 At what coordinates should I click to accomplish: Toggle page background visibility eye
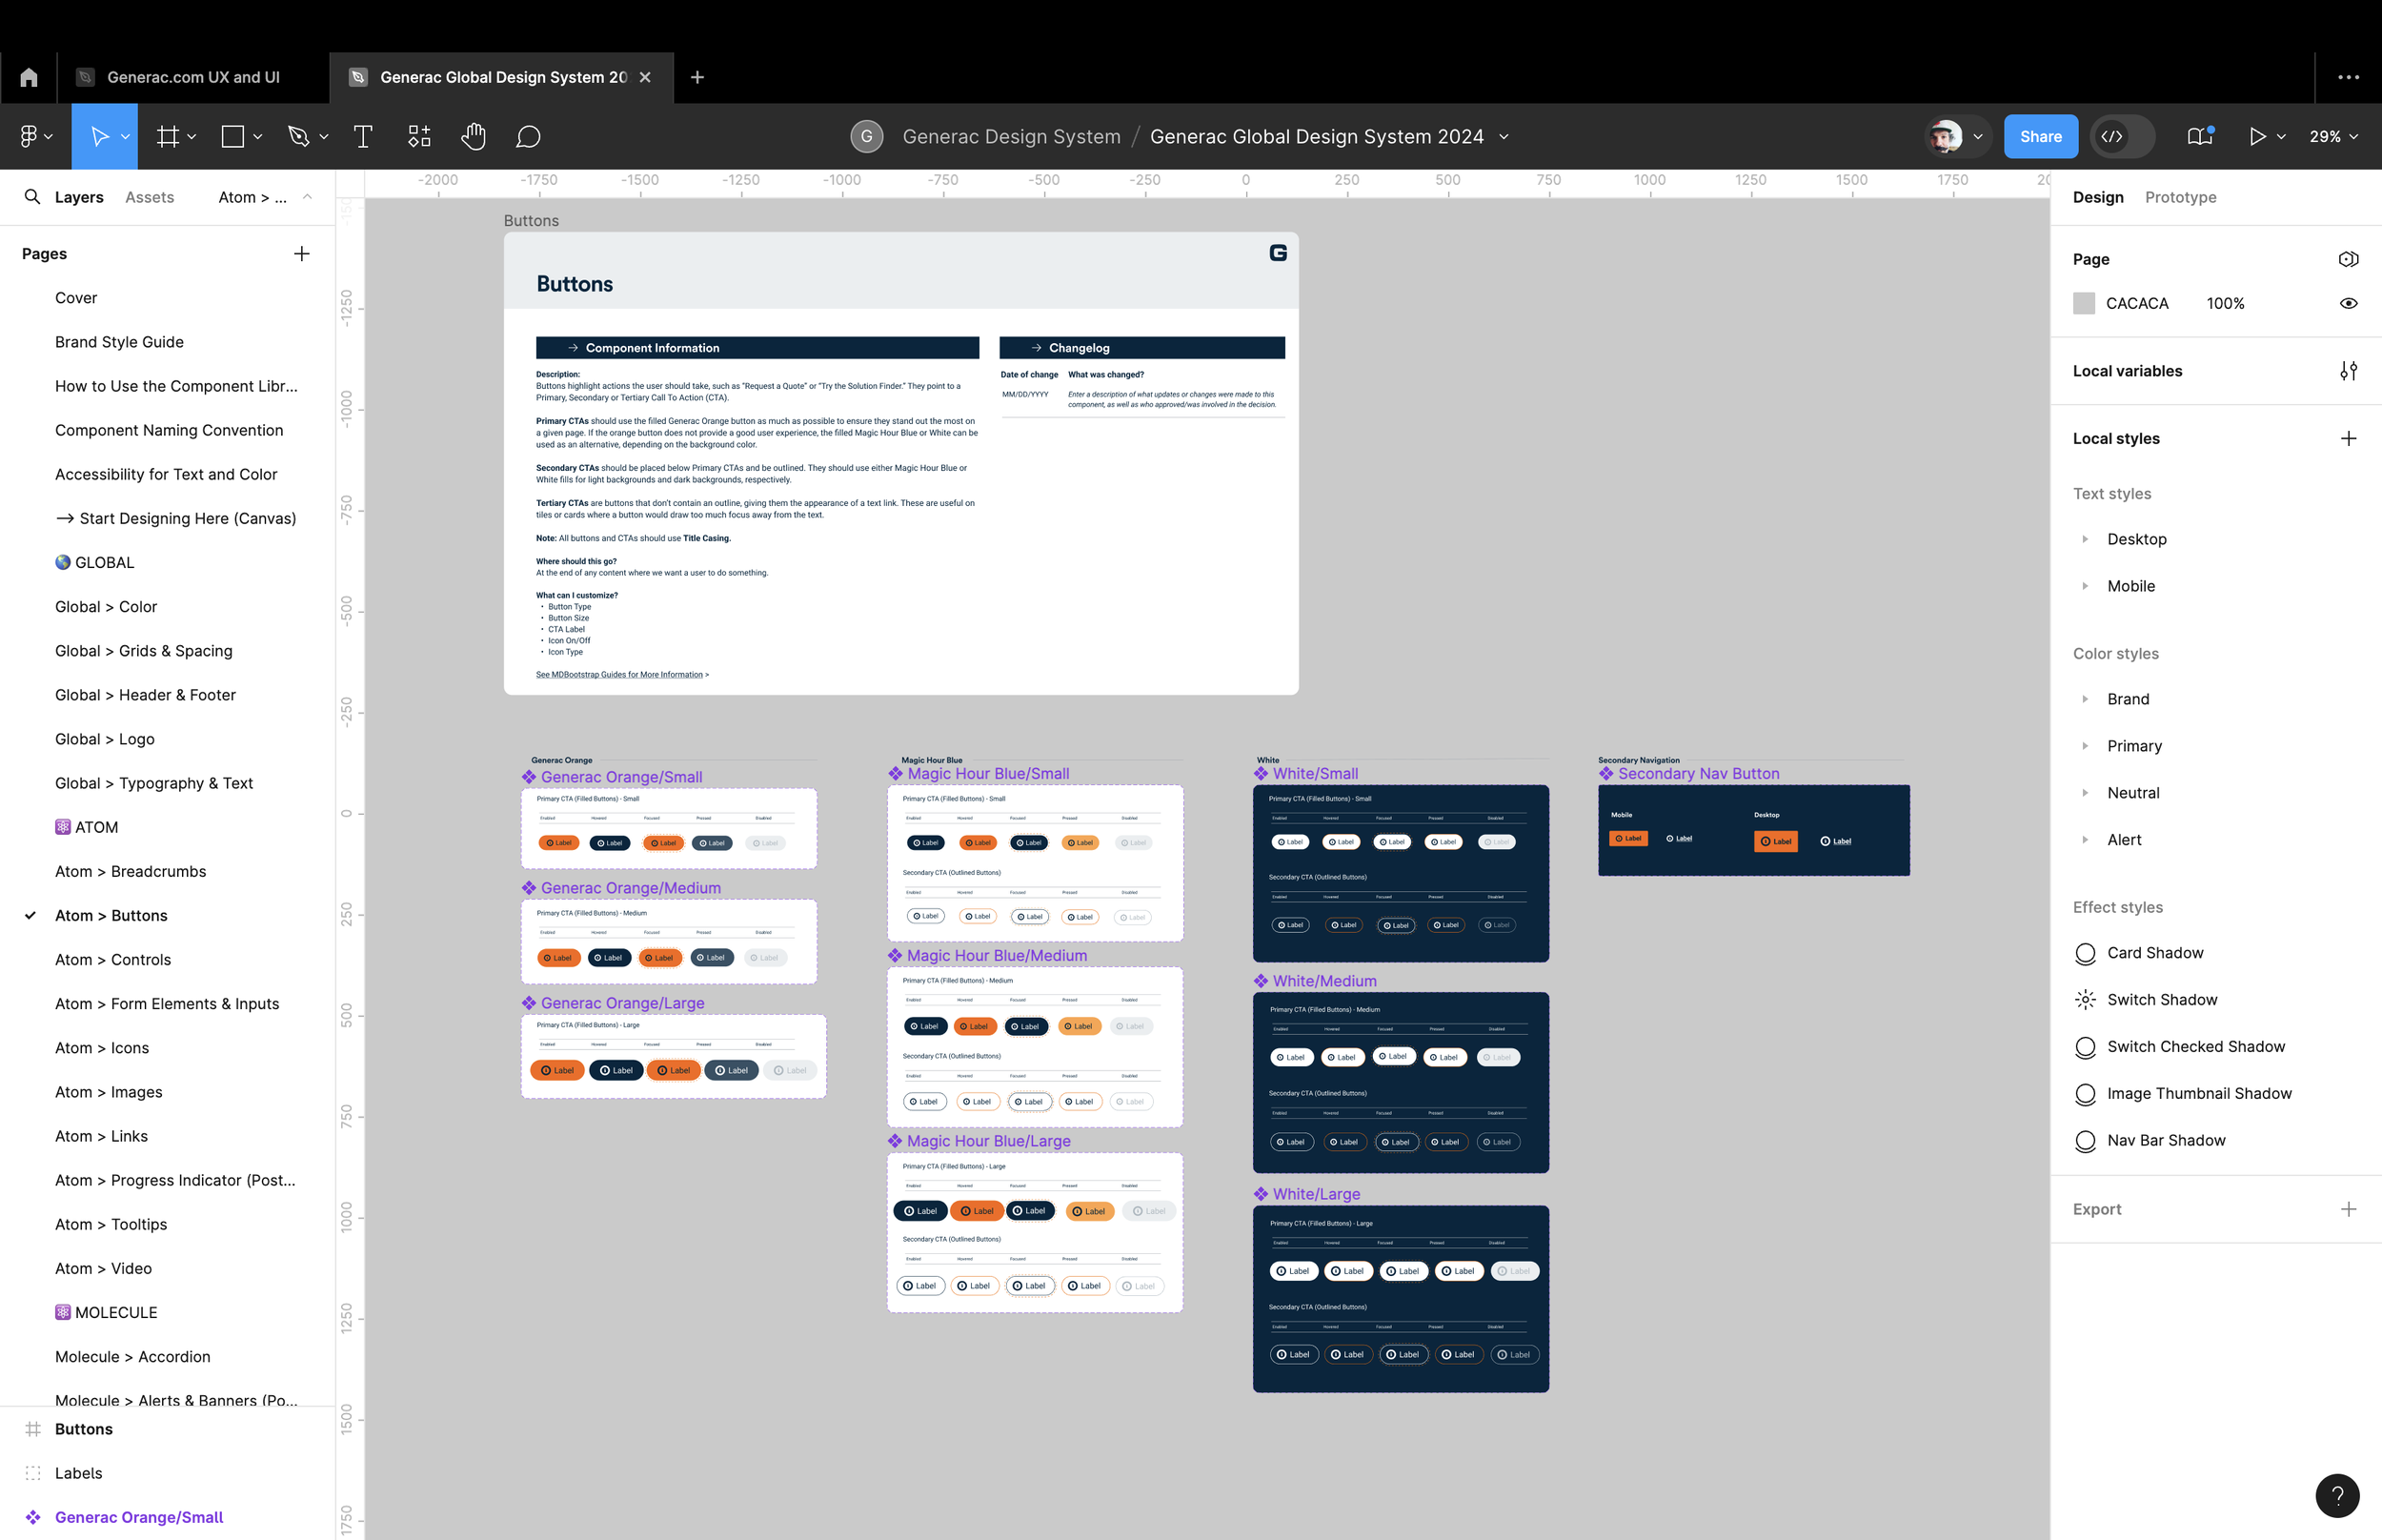tap(2348, 303)
